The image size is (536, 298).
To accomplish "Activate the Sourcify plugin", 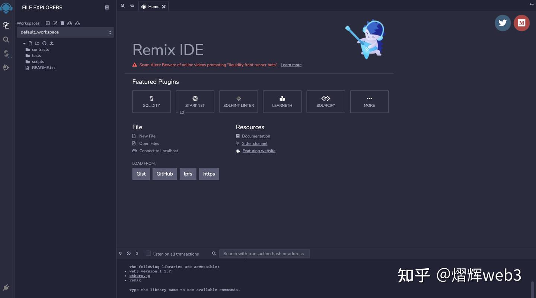I will [x=326, y=102].
